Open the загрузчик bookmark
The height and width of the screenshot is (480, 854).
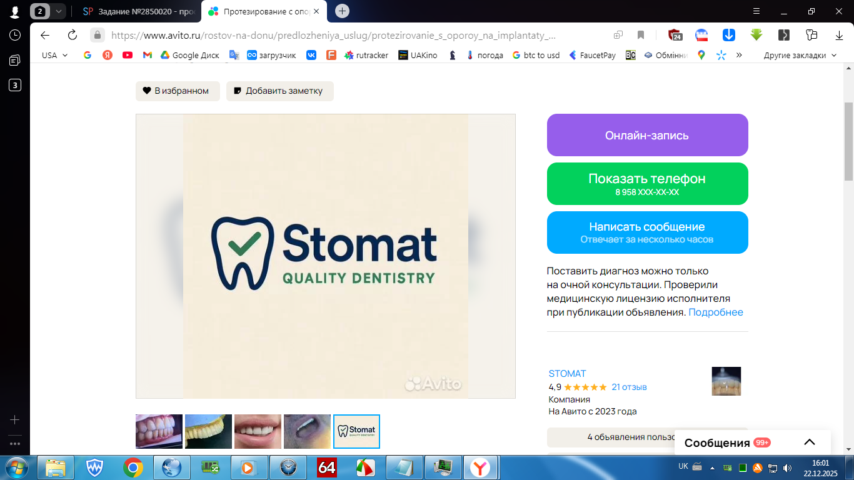click(x=272, y=55)
